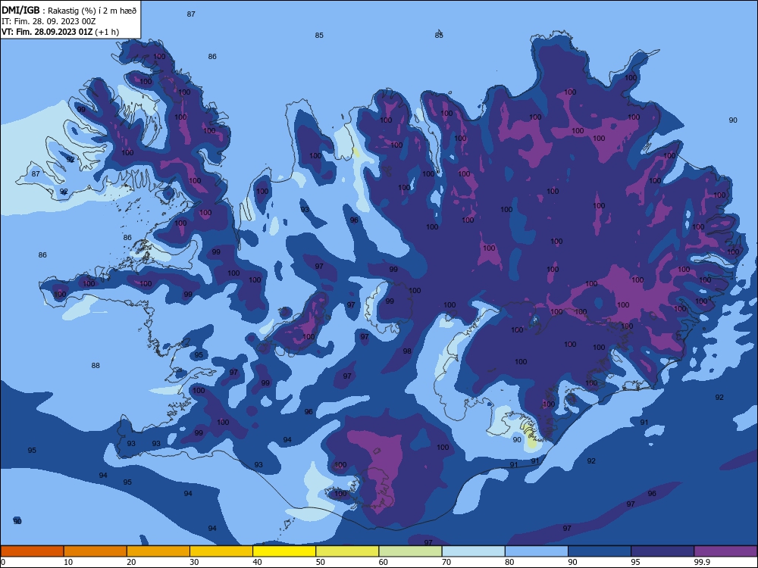Image resolution: width=758 pixels, height=568 pixels.
Task: Select the 'IT: Fim. 28. 09. 2023 00Z' line
Action: 49,21
